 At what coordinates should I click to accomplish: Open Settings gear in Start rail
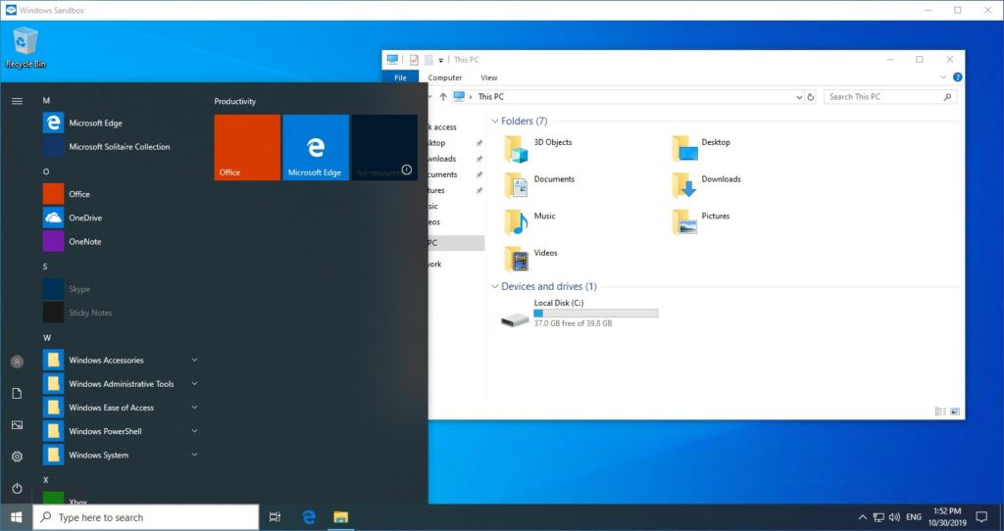(18, 457)
